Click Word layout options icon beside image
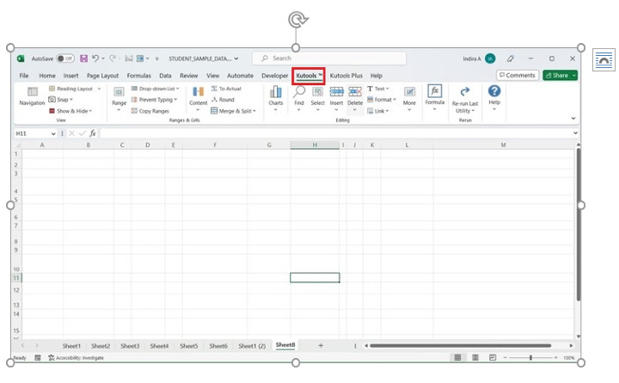Screen dimensions: 619x383 604,60
